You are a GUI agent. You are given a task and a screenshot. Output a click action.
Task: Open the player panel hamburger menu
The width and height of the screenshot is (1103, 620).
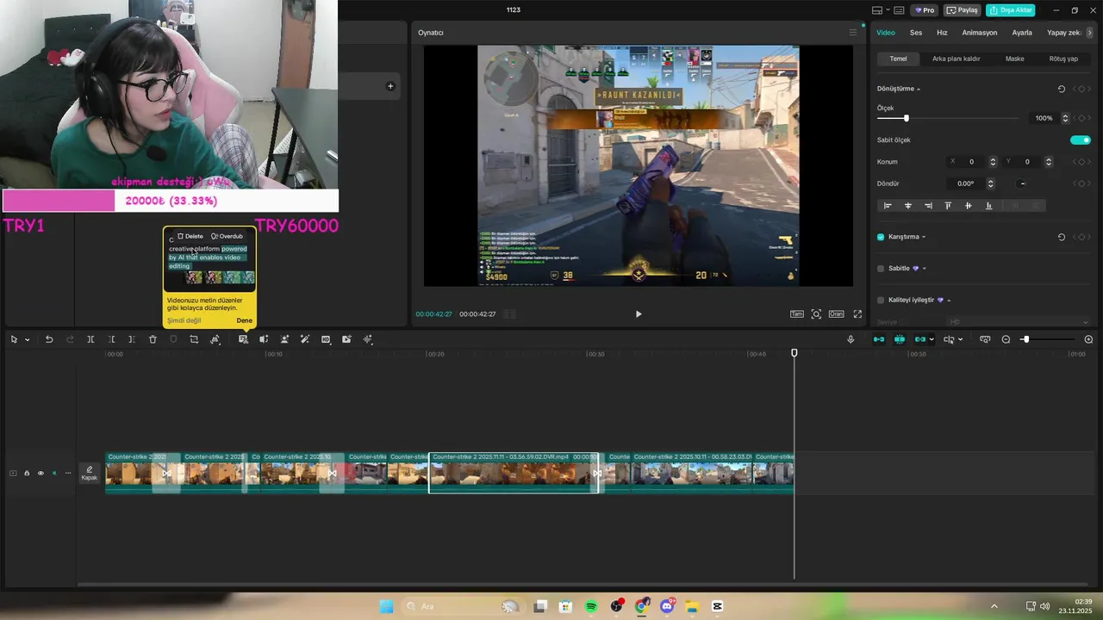tap(853, 33)
